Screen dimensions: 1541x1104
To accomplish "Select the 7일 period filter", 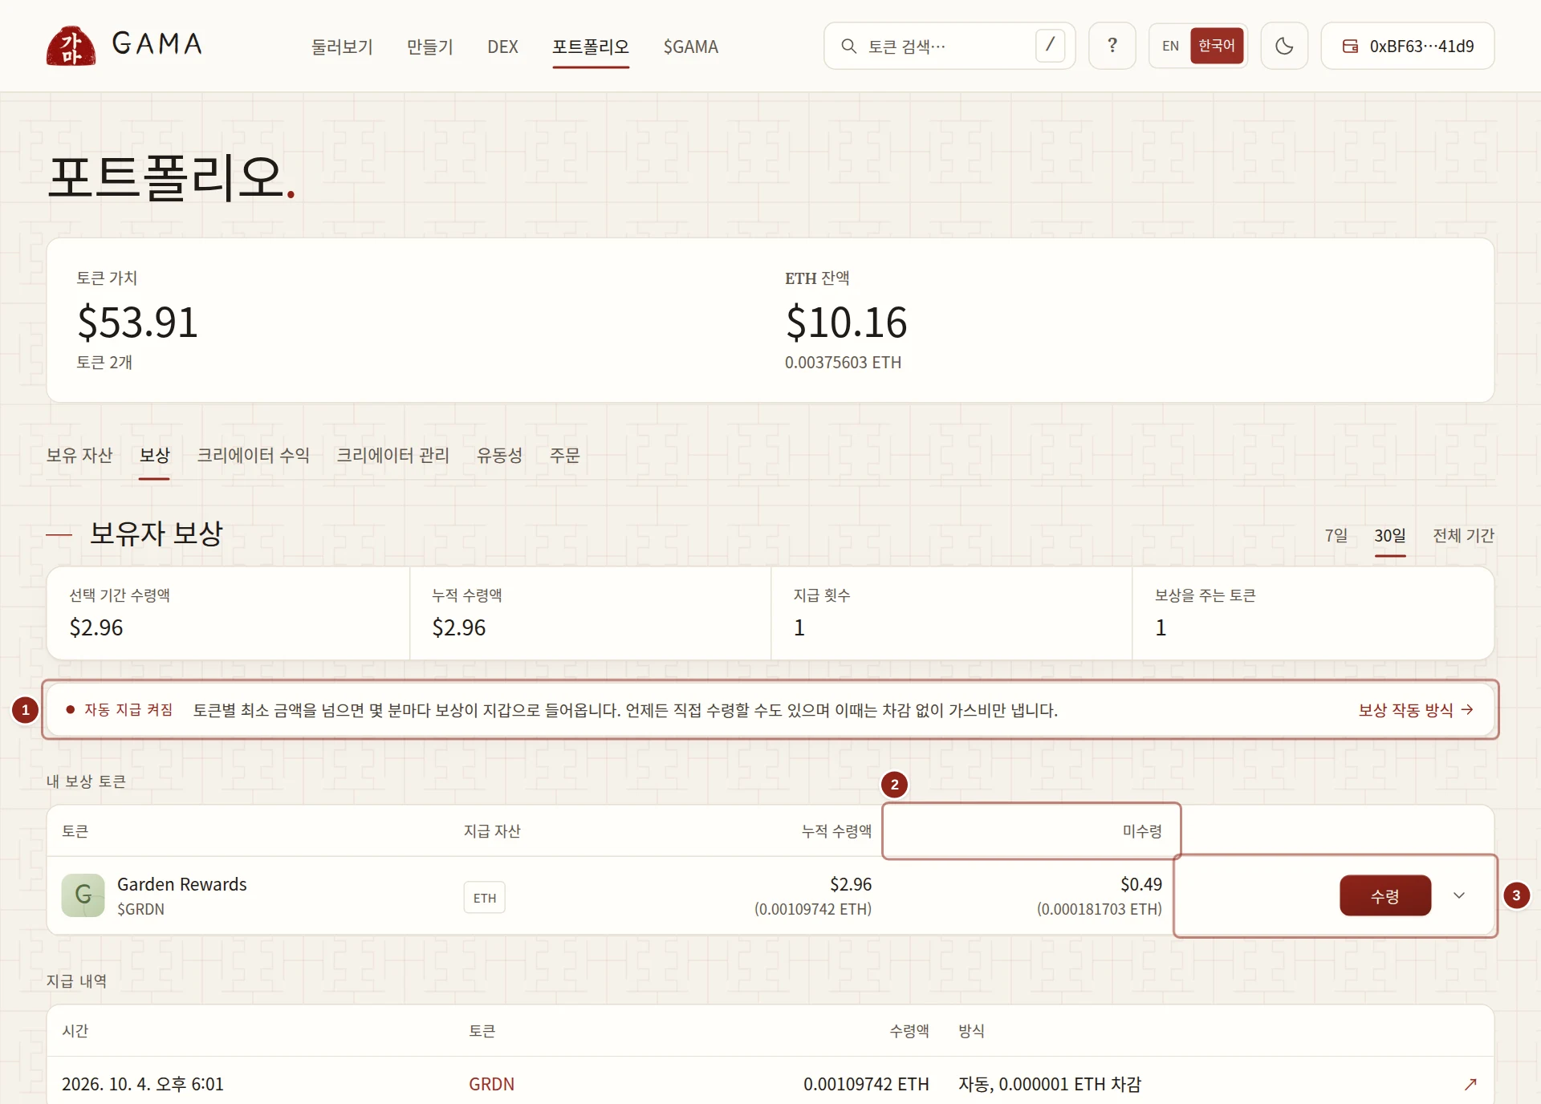I will [x=1336, y=535].
